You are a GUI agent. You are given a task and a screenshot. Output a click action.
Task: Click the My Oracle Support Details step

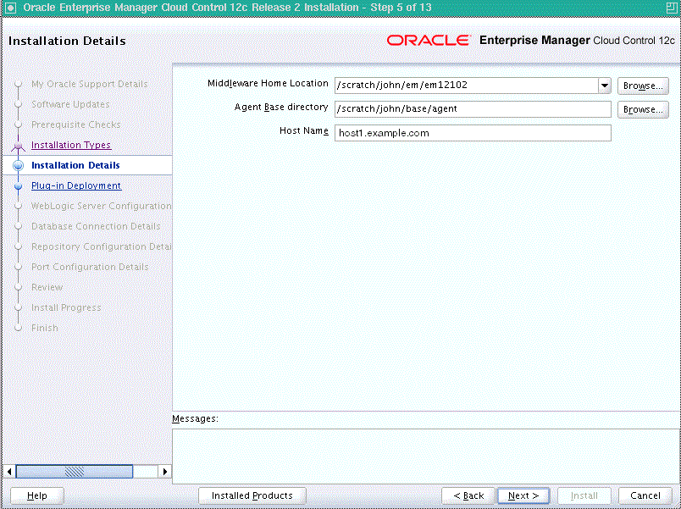click(x=90, y=84)
